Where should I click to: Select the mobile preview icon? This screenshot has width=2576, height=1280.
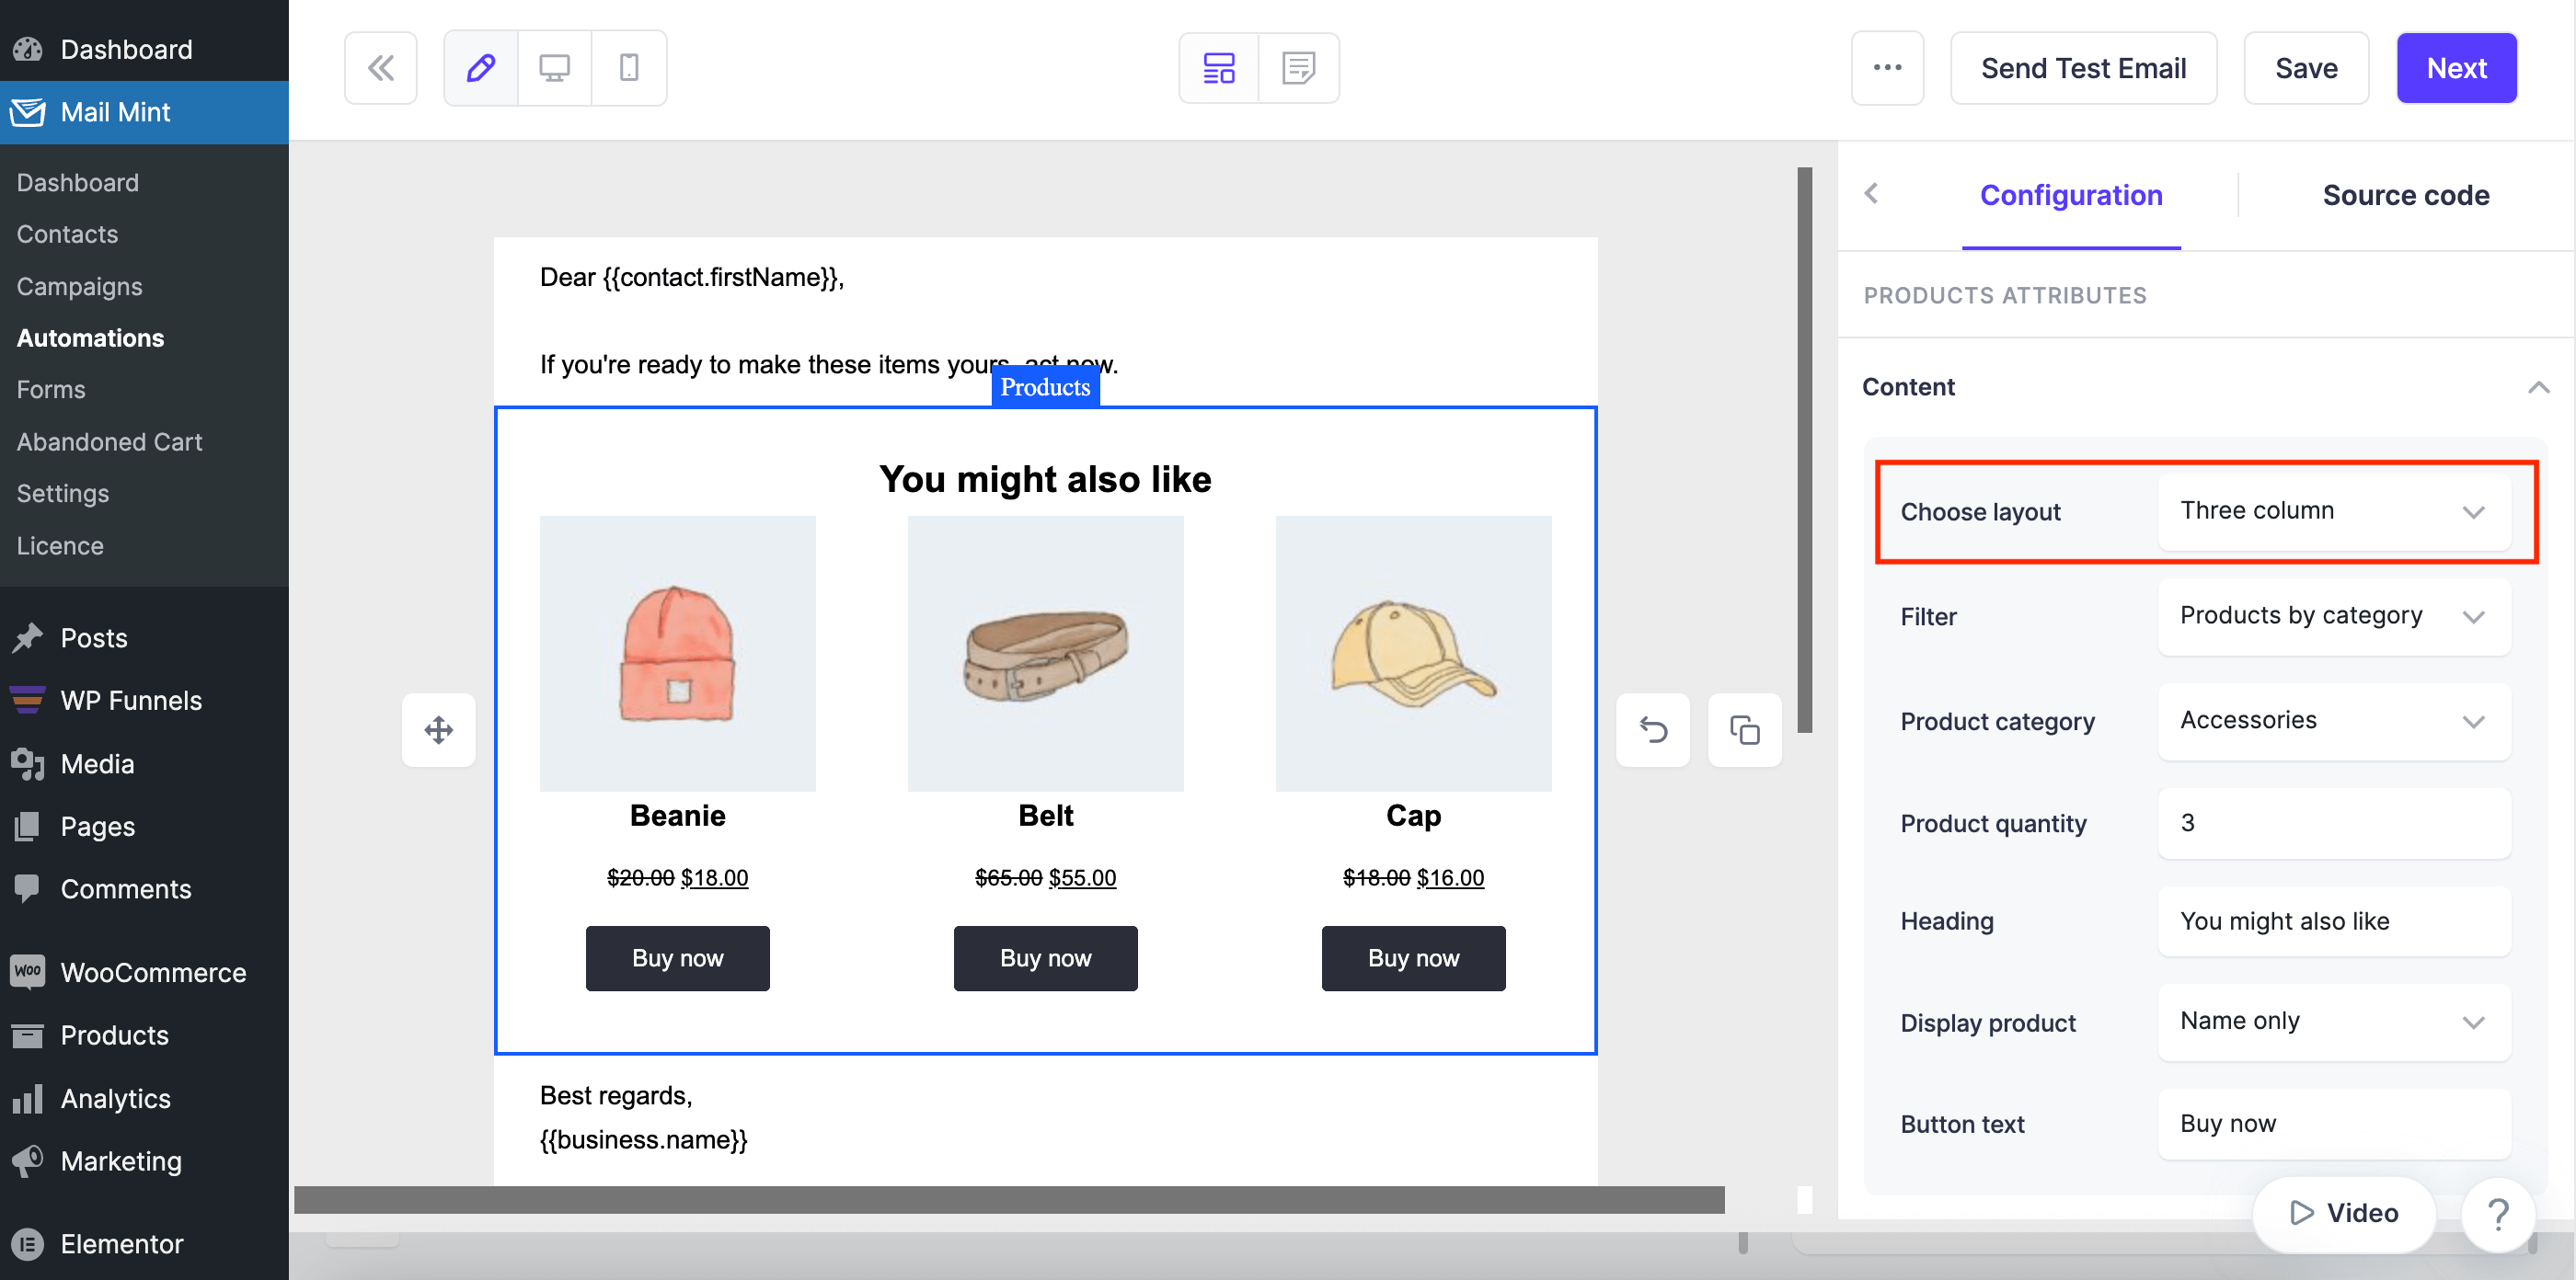click(627, 67)
